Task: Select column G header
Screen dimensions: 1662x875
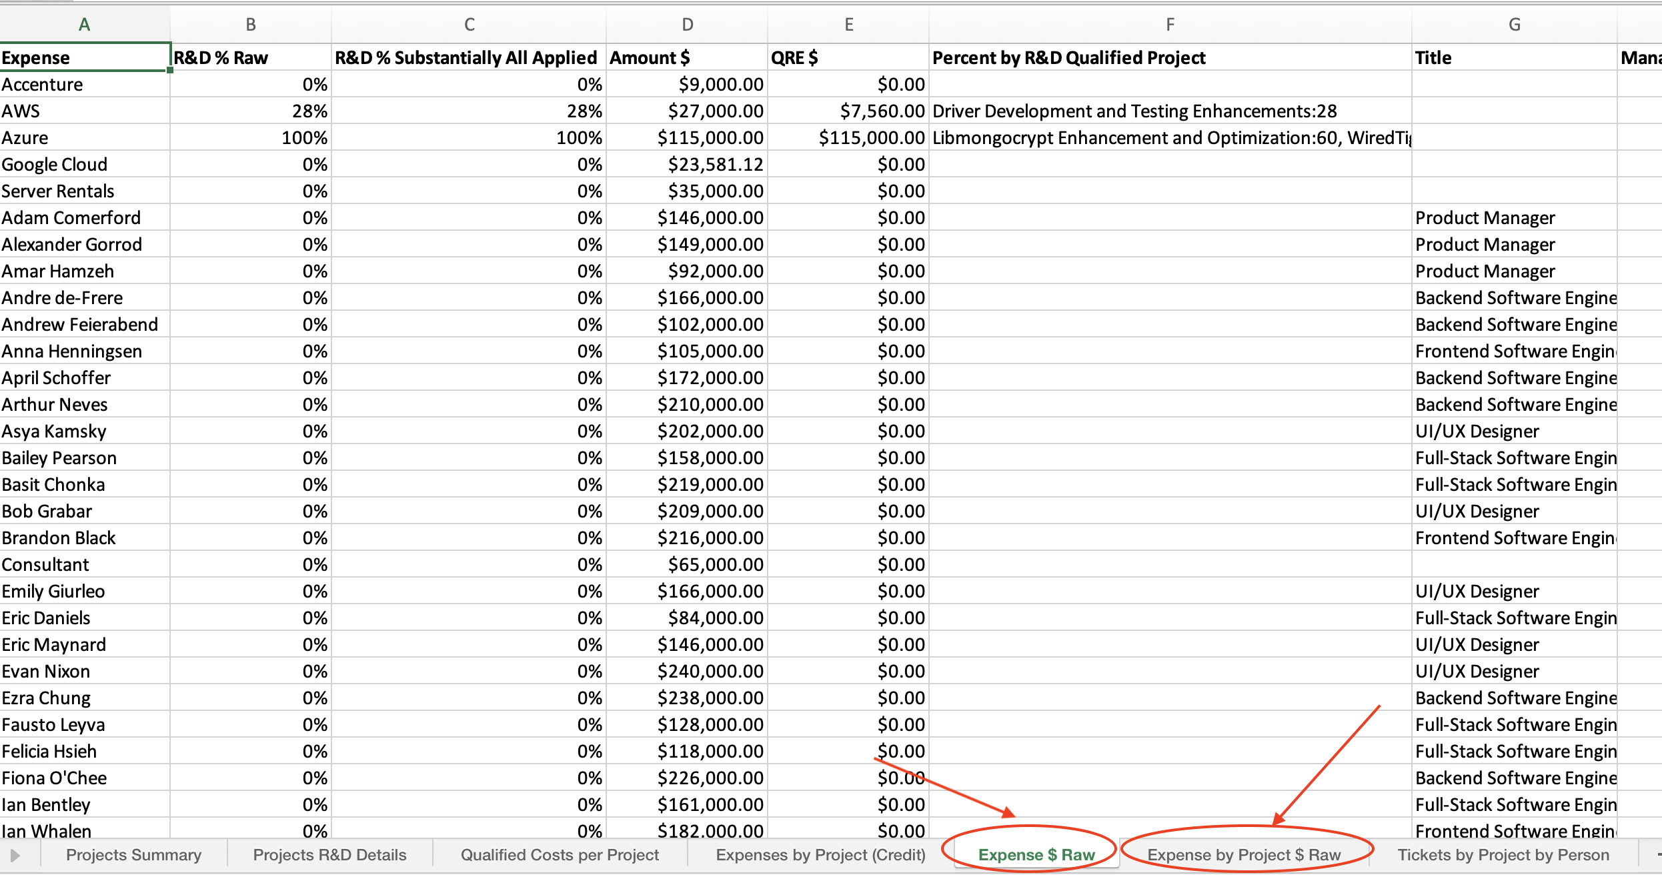Action: pos(1514,25)
